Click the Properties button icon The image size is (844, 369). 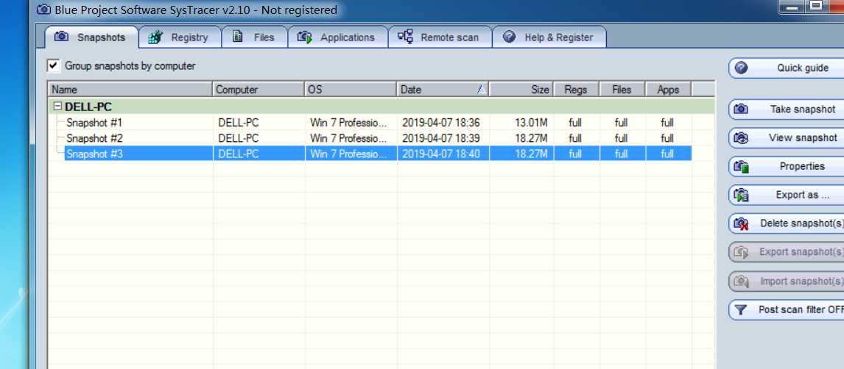(x=741, y=167)
